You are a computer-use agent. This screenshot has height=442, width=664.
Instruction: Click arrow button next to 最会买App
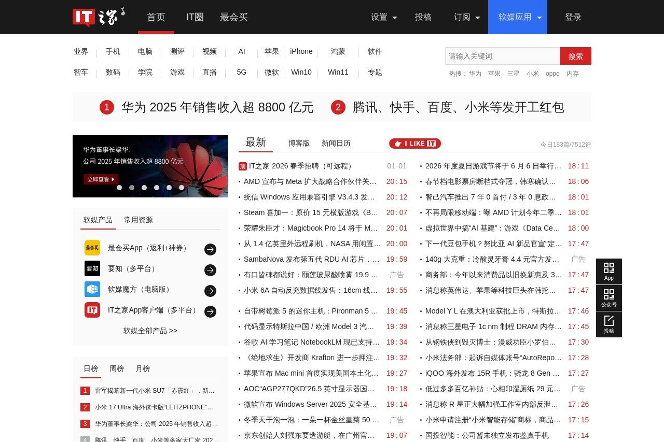[x=210, y=249]
